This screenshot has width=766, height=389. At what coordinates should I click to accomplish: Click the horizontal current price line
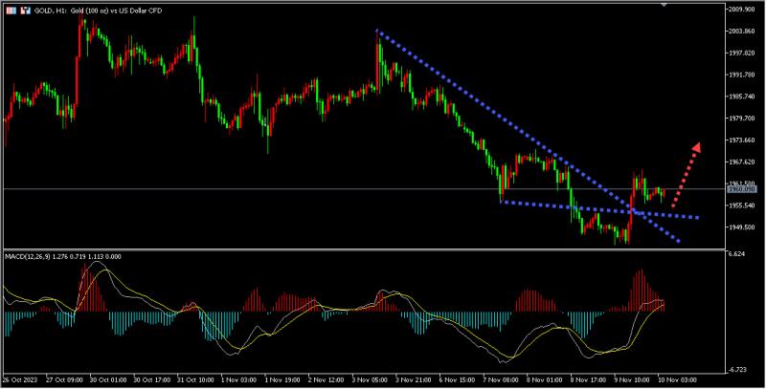coord(365,188)
